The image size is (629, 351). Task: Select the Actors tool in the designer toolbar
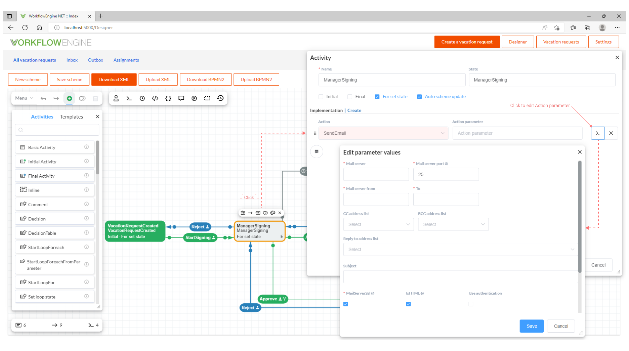[x=116, y=98]
